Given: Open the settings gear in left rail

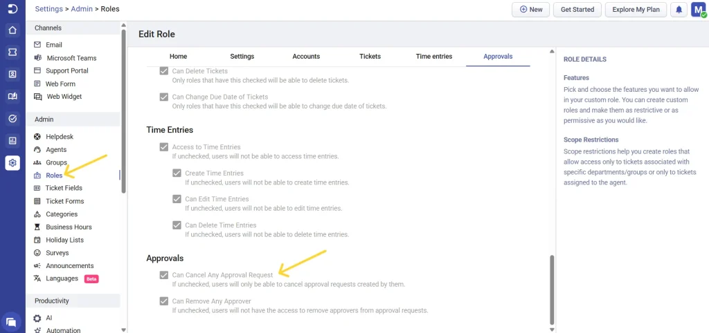Looking at the screenshot, I should coord(12,163).
